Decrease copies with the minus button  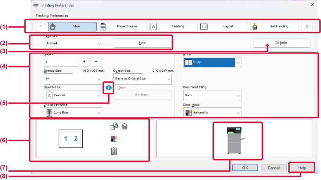(x=96, y=62)
